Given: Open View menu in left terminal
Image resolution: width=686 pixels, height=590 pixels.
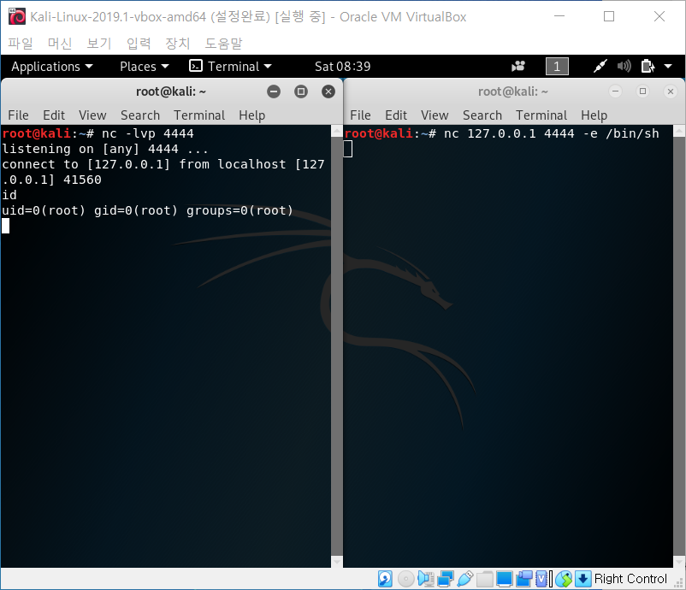Looking at the screenshot, I should coord(92,115).
